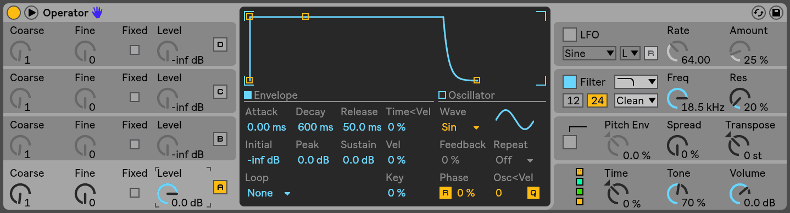Click the Attack value 0.00 ms
This screenshot has width=790, height=213.
[x=266, y=127]
